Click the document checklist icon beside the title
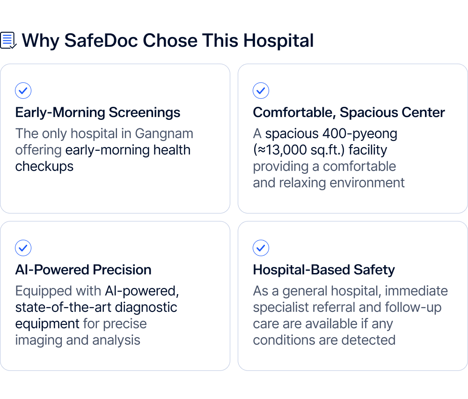The height and width of the screenshot is (399, 468). coord(8,40)
